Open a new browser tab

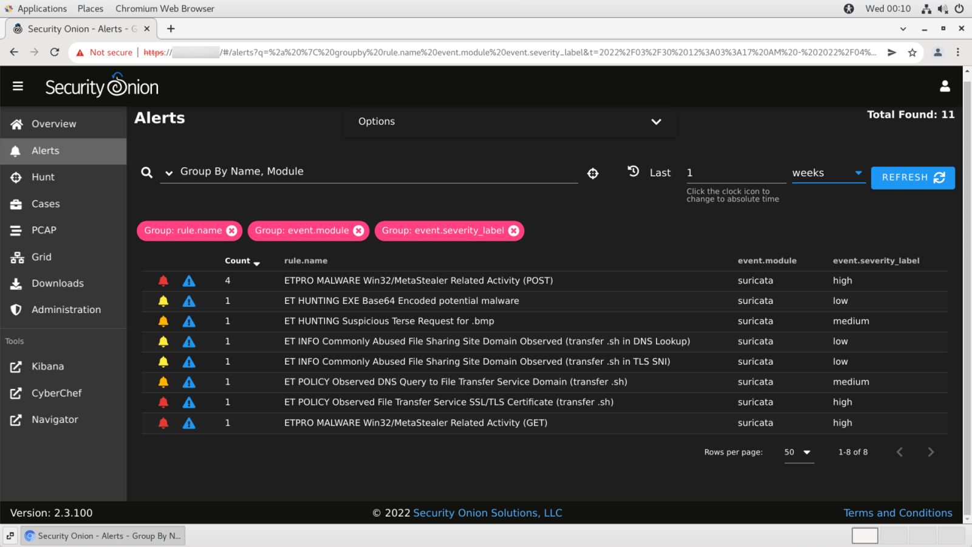point(171,29)
